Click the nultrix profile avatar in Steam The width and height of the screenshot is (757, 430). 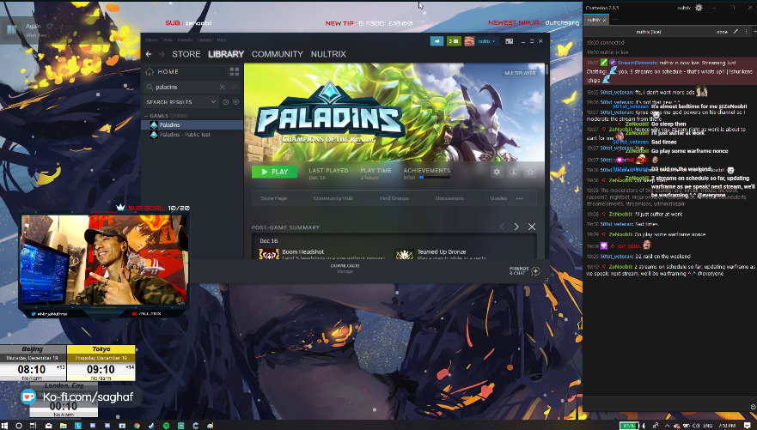(x=469, y=41)
